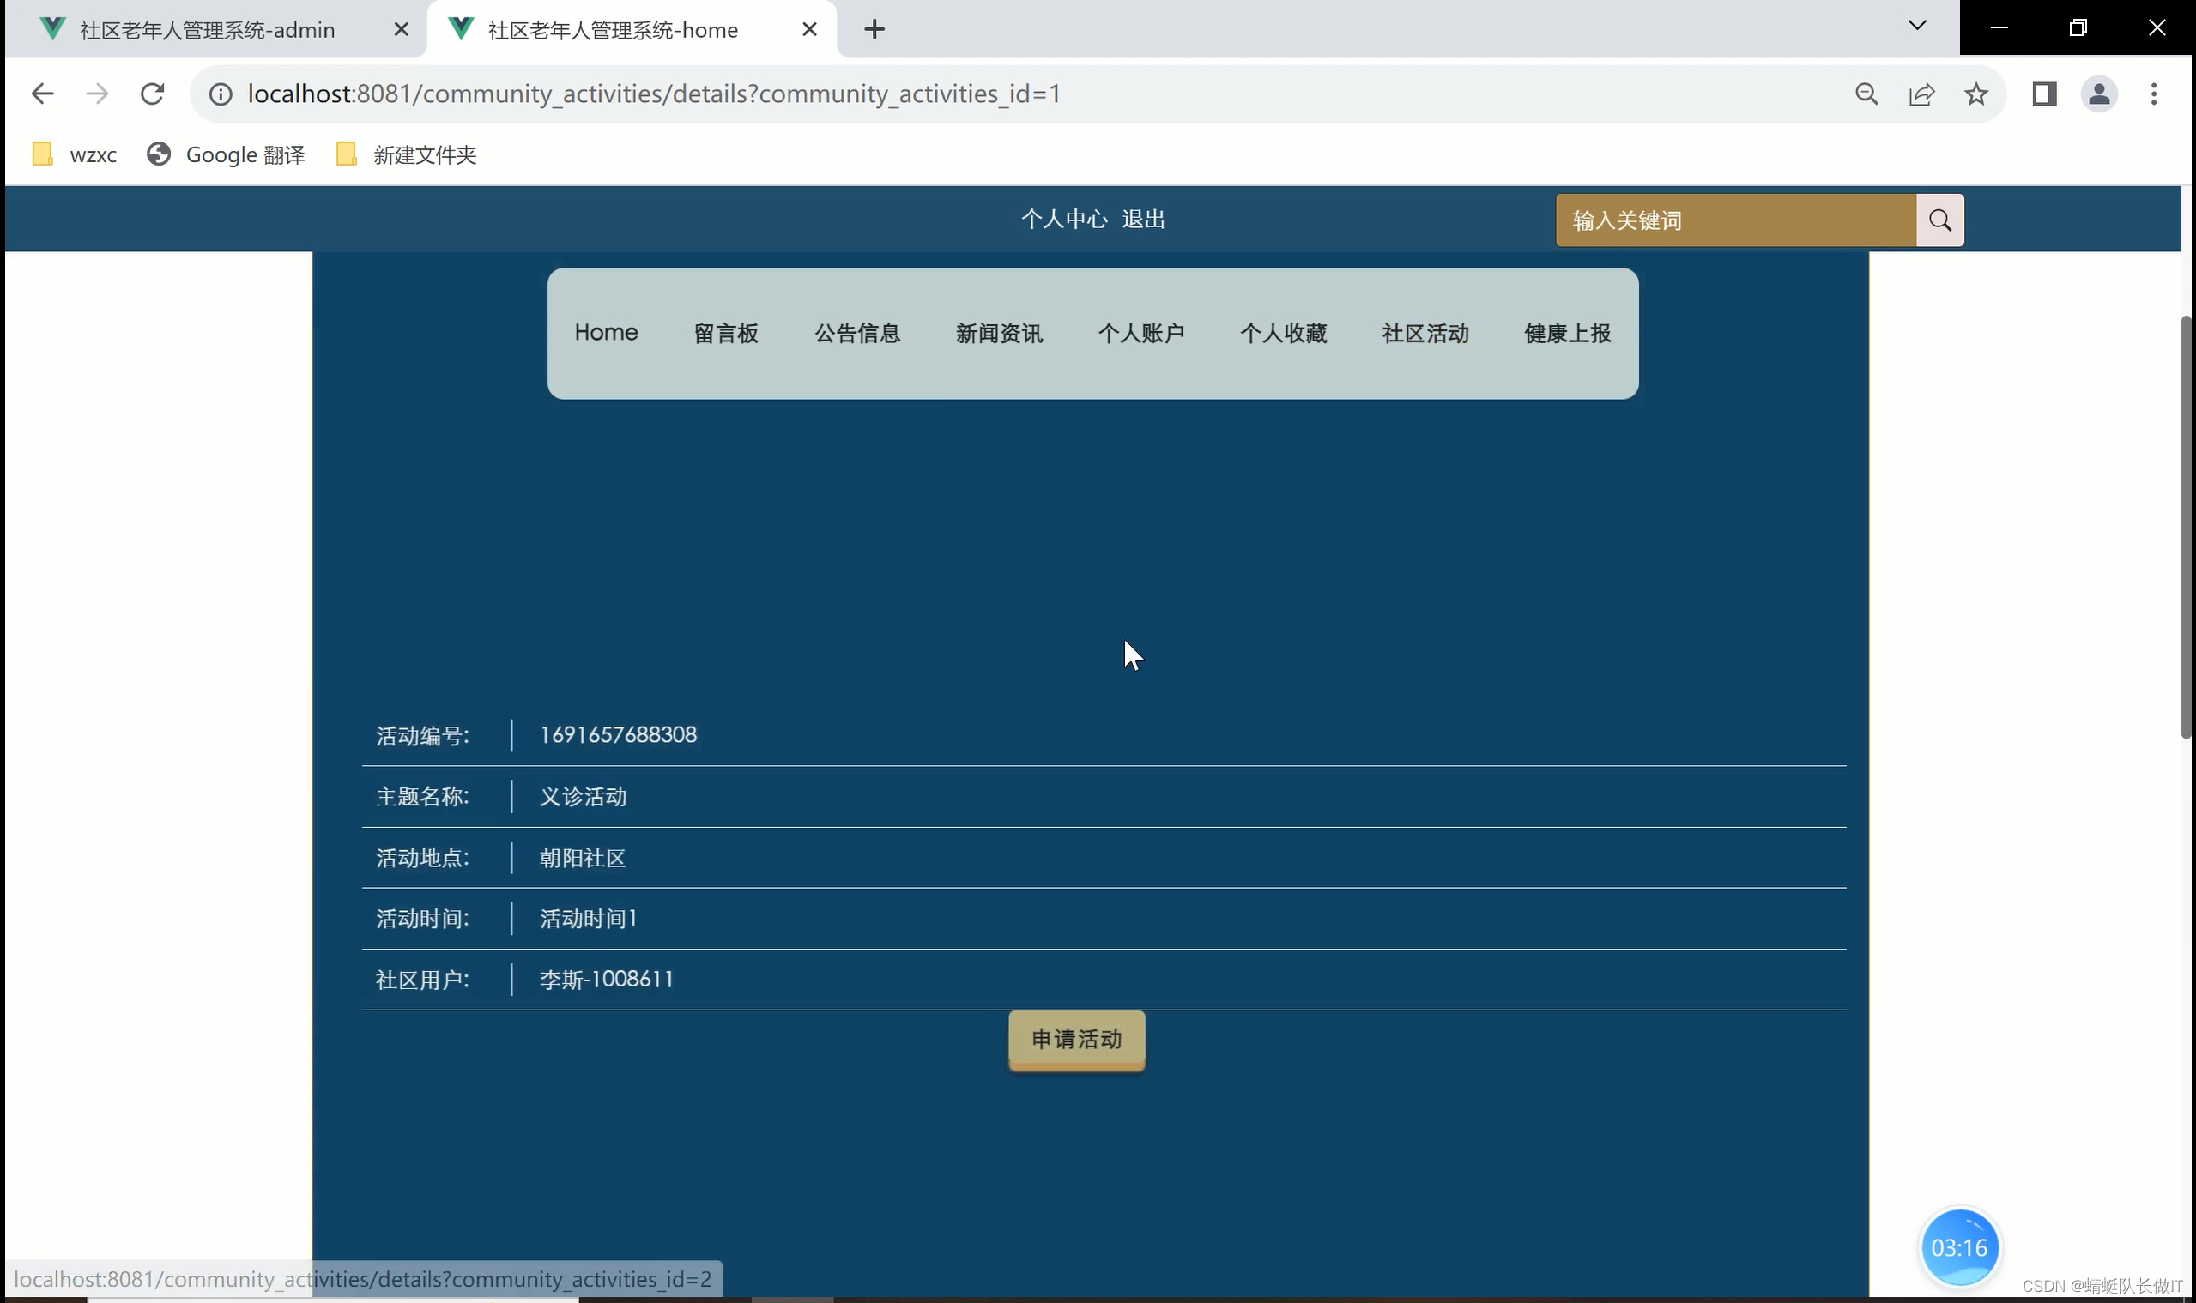Click the 申请活动 button
The image size is (2196, 1303).
[1076, 1040]
